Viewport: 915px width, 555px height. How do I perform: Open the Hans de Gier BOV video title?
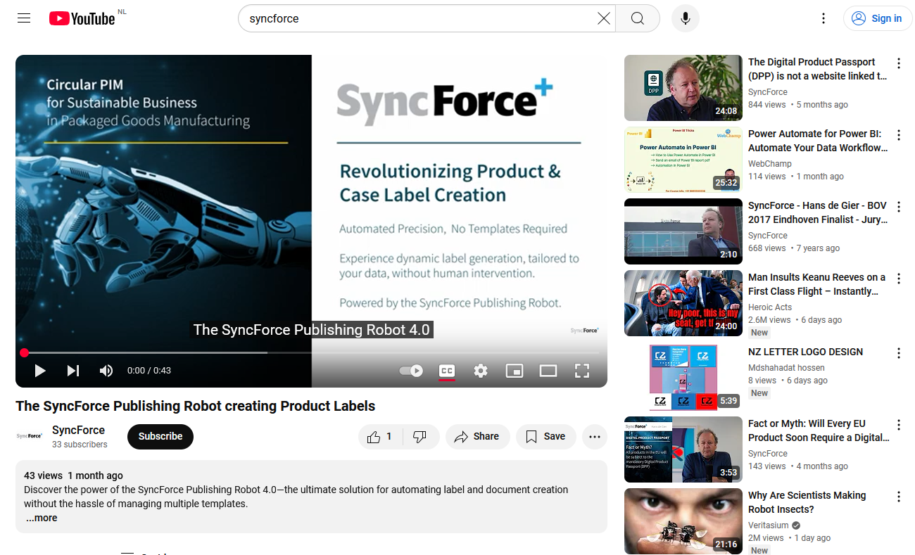(817, 212)
